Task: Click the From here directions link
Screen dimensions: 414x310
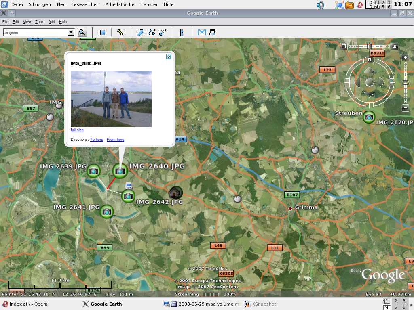Action: [115, 139]
